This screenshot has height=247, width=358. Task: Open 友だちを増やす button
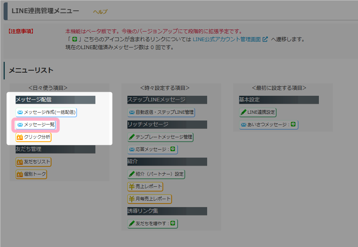click(x=152, y=223)
